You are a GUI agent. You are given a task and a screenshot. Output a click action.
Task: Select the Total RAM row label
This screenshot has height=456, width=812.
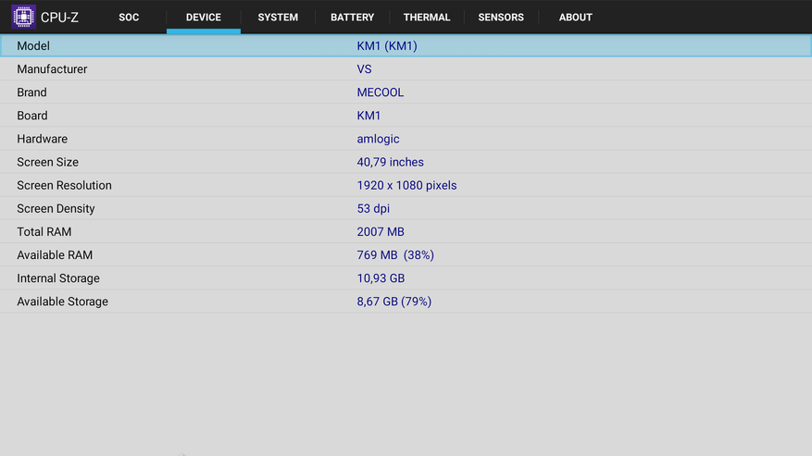click(x=44, y=232)
